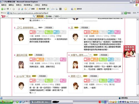Click the 網頁搜尋 web search button
The height and width of the screenshot is (104, 139).
tap(40, 16)
